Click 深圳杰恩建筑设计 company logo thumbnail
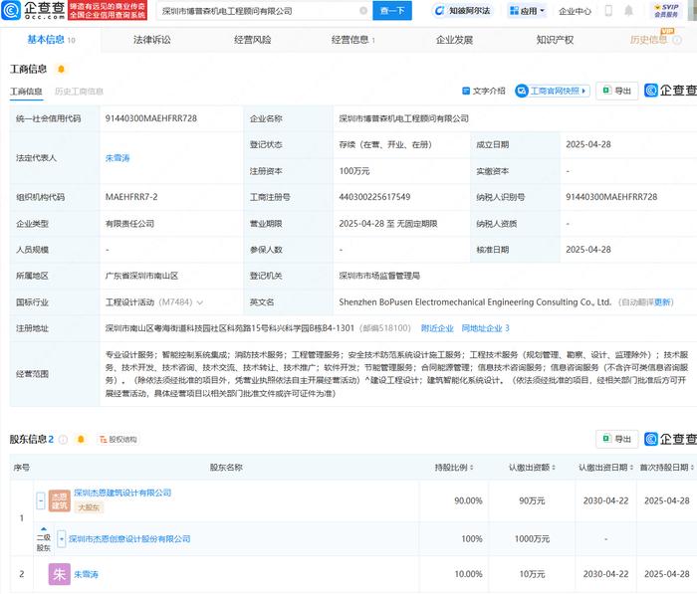 coord(60,500)
